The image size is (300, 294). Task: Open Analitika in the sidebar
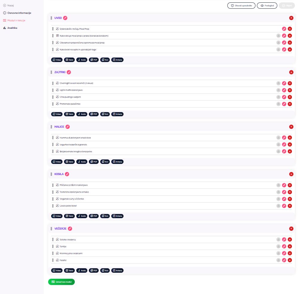[12, 28]
